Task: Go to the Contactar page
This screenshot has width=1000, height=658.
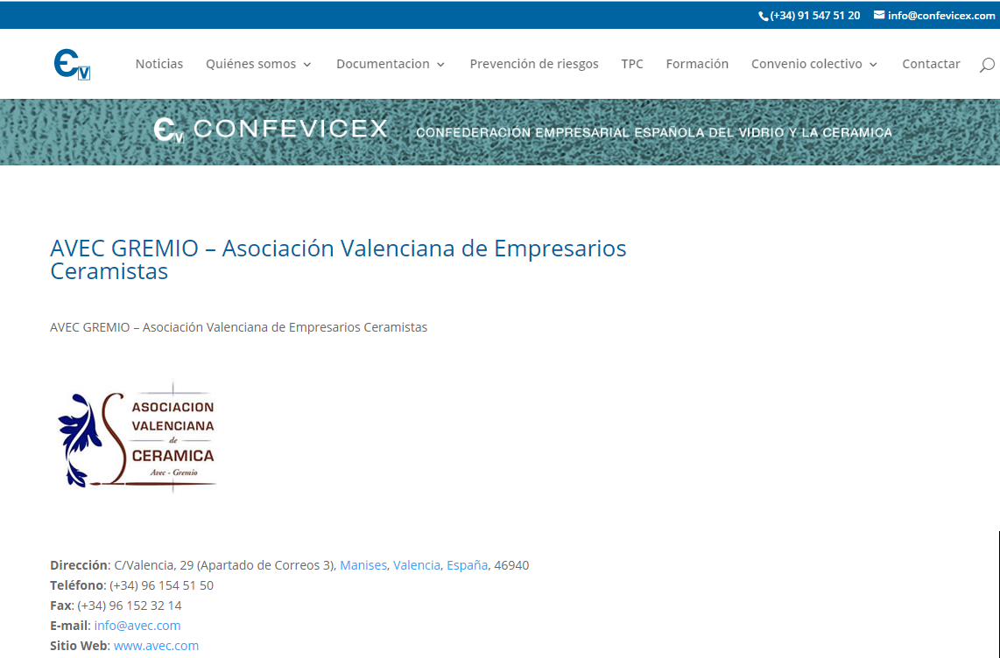Action: [x=931, y=64]
